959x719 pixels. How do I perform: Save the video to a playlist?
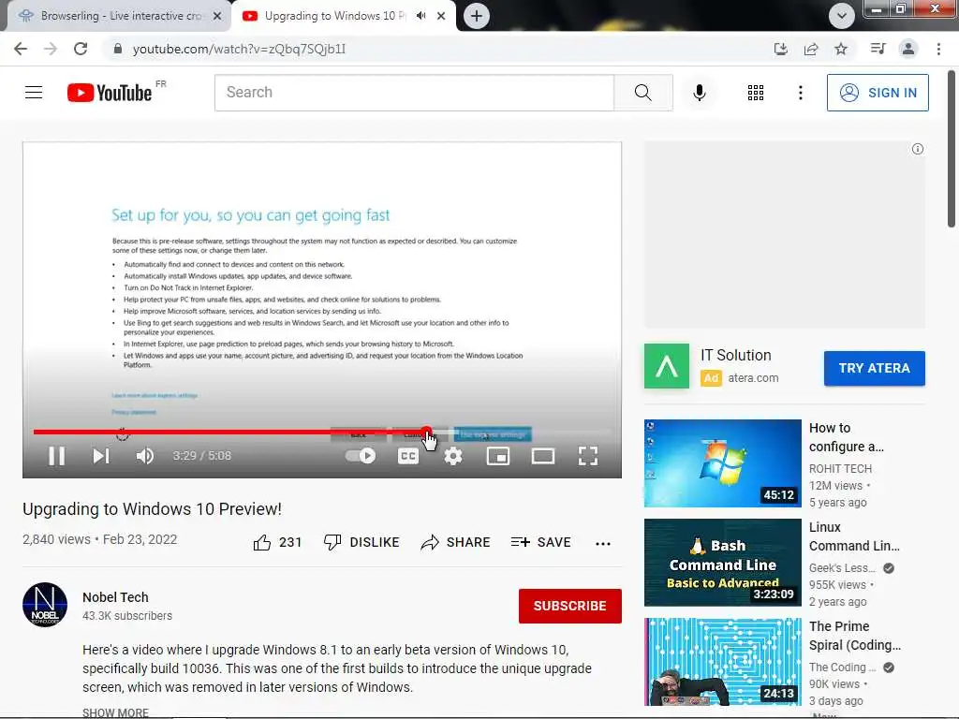point(540,542)
